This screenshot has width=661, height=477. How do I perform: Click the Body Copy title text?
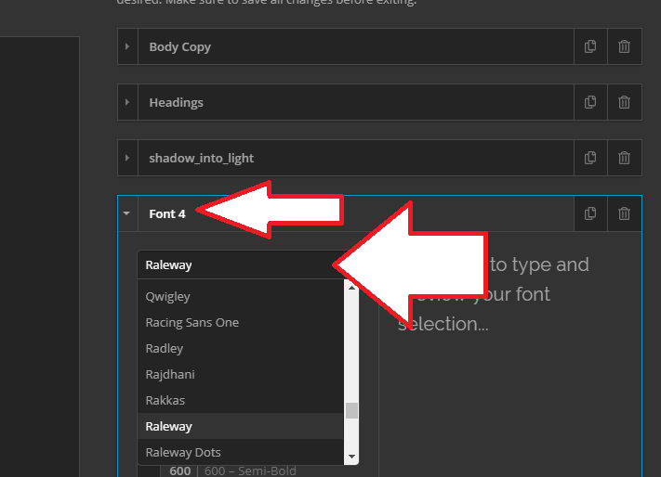(x=180, y=47)
